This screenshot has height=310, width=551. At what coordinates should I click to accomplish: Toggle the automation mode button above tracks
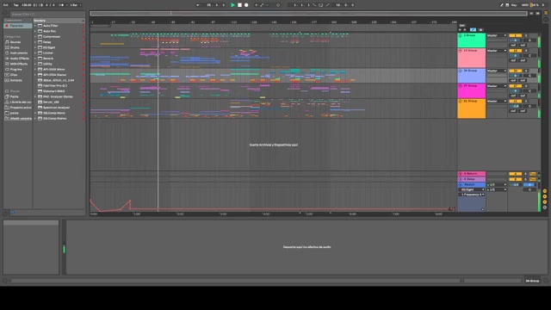473,30
